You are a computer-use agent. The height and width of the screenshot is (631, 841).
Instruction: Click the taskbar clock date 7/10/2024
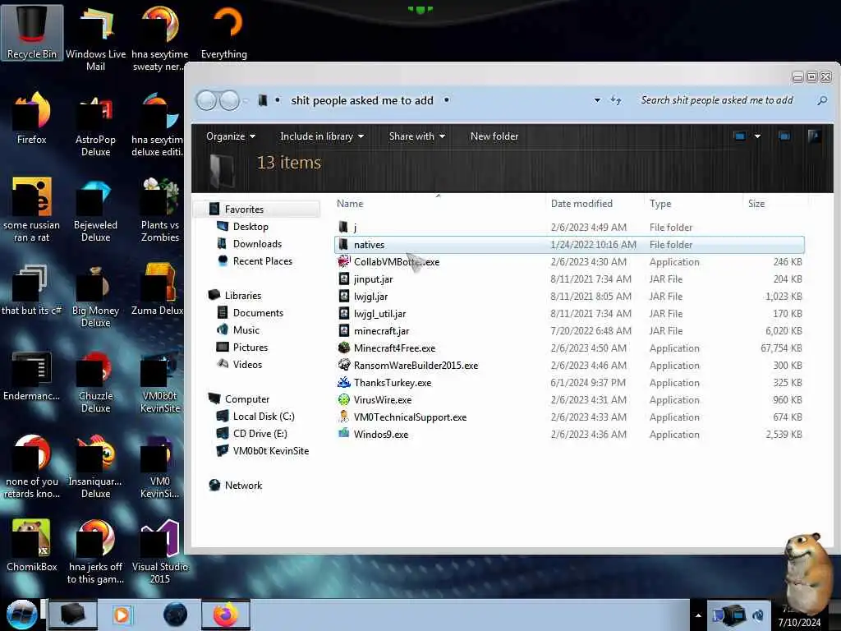coord(799,623)
